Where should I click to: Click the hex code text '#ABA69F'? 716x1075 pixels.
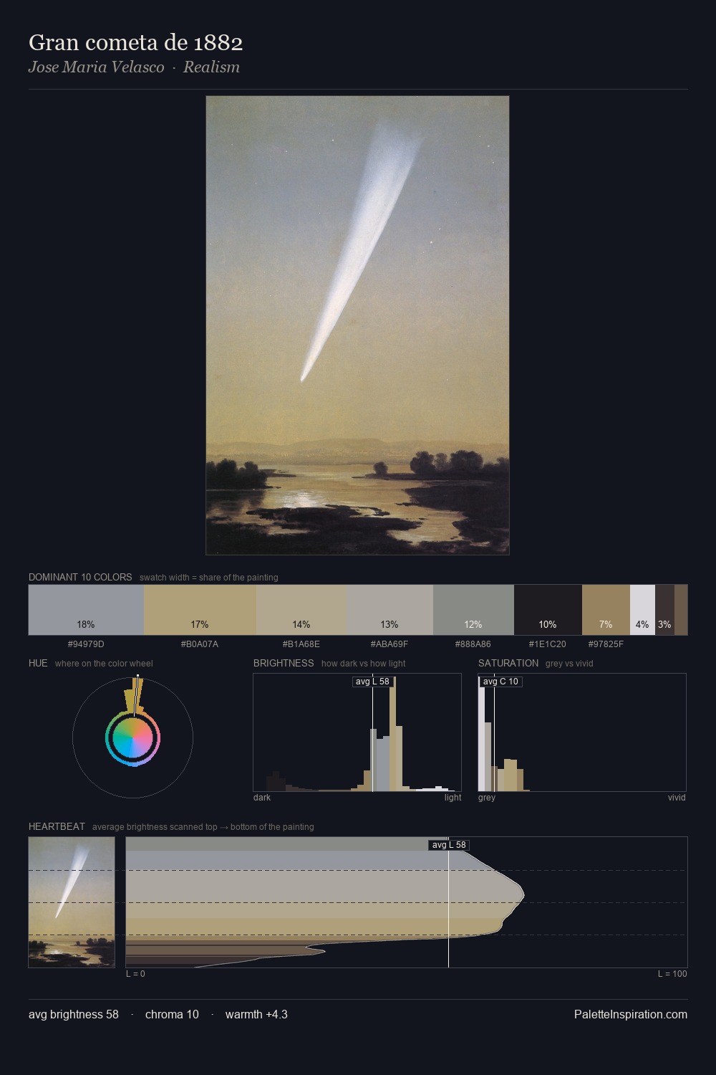[x=390, y=644]
